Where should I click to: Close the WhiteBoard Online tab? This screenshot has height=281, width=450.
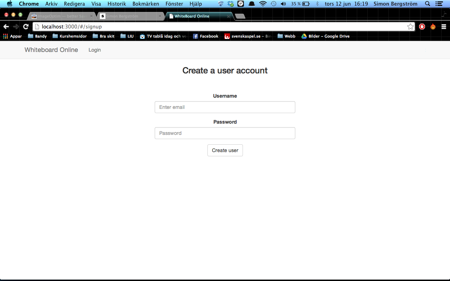[229, 16]
